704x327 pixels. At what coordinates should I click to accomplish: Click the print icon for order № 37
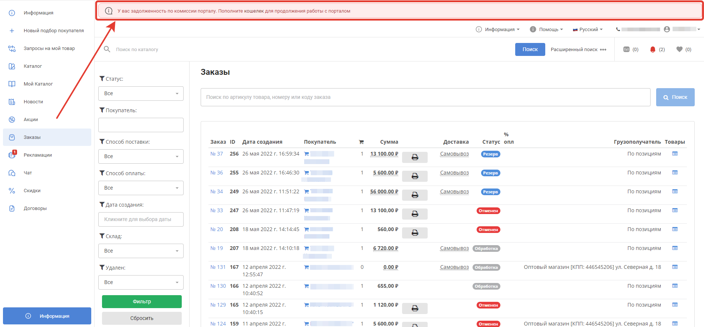[415, 157]
